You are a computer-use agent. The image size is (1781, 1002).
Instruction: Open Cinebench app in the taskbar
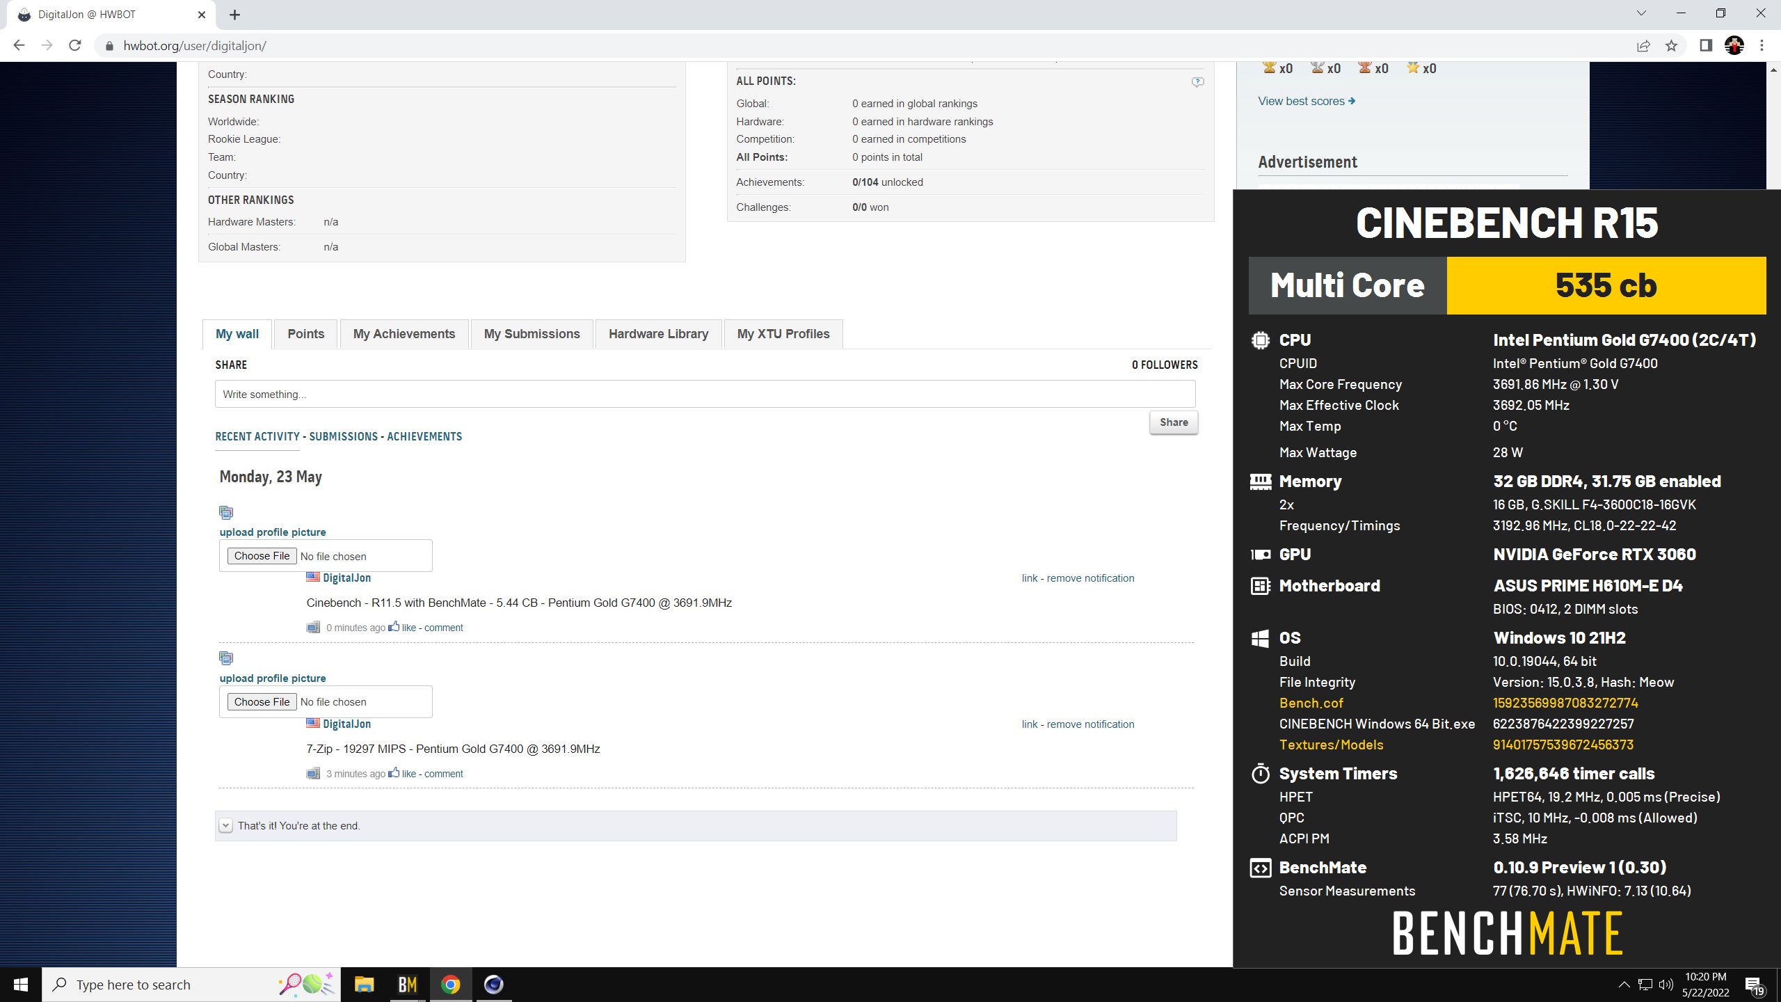493,985
